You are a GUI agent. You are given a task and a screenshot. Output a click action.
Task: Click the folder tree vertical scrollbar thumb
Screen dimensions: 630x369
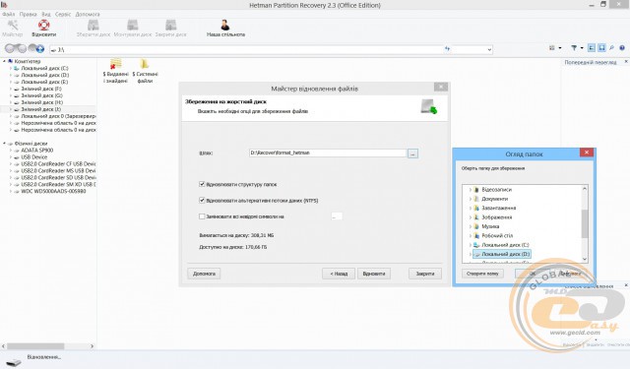point(585,223)
